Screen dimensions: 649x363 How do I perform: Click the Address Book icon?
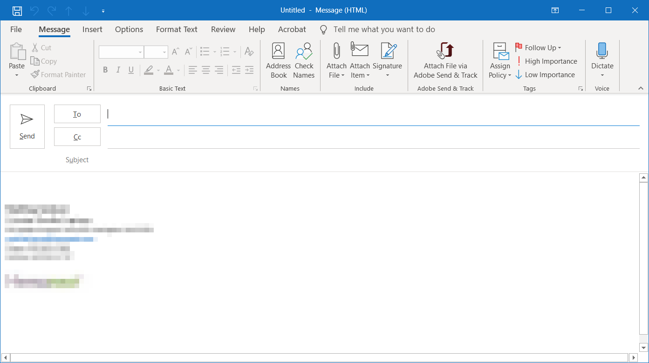tap(278, 60)
